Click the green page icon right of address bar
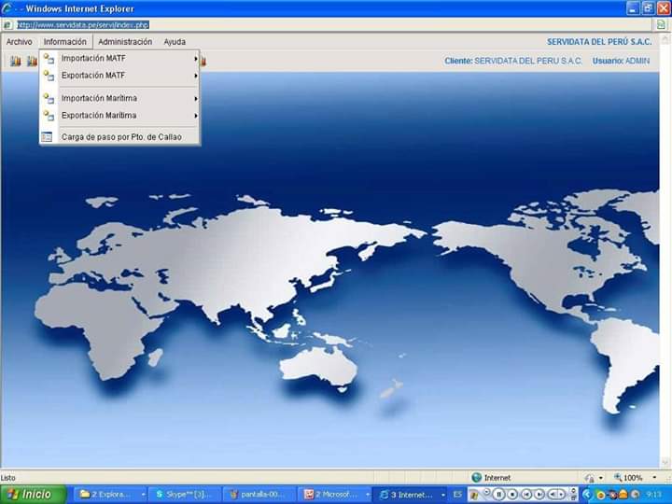Viewport: 672px width, 504px height. (x=661, y=24)
